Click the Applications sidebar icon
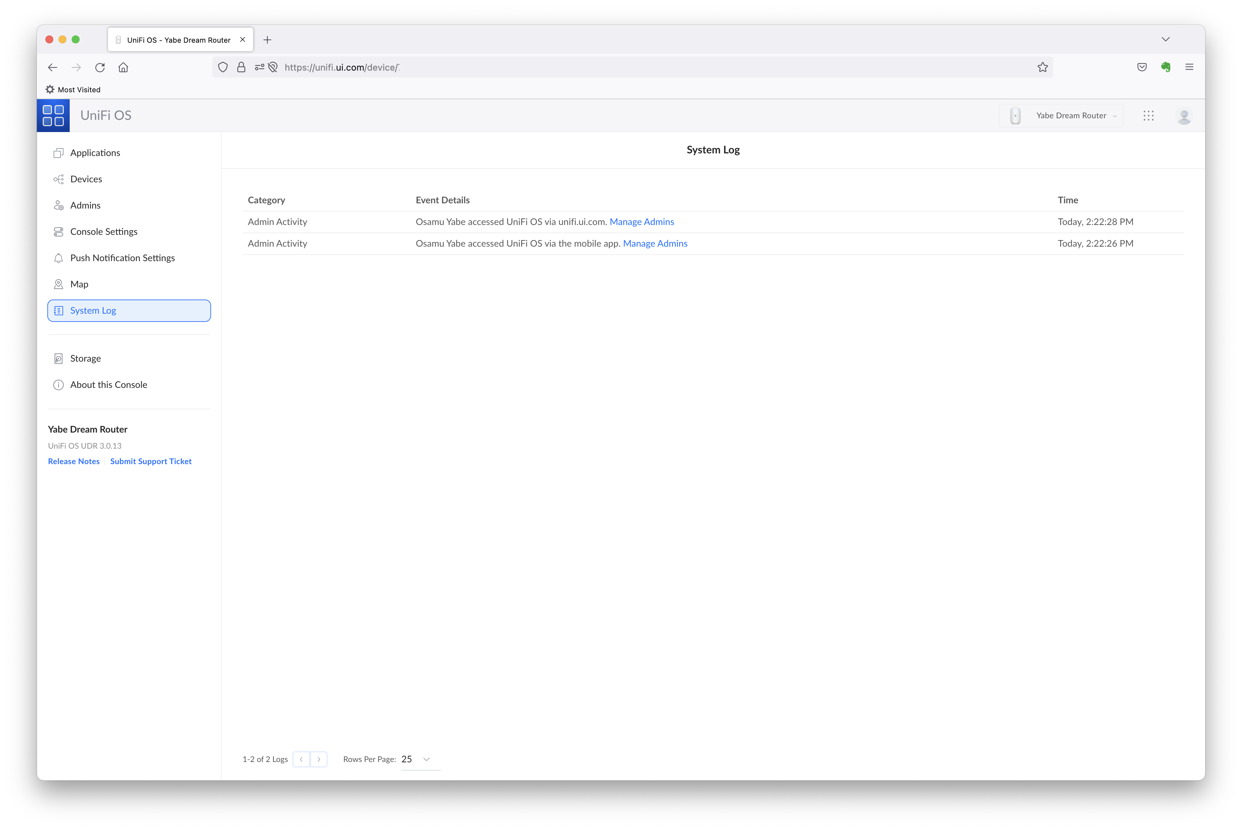Viewport: 1242px width, 829px height. coord(58,153)
